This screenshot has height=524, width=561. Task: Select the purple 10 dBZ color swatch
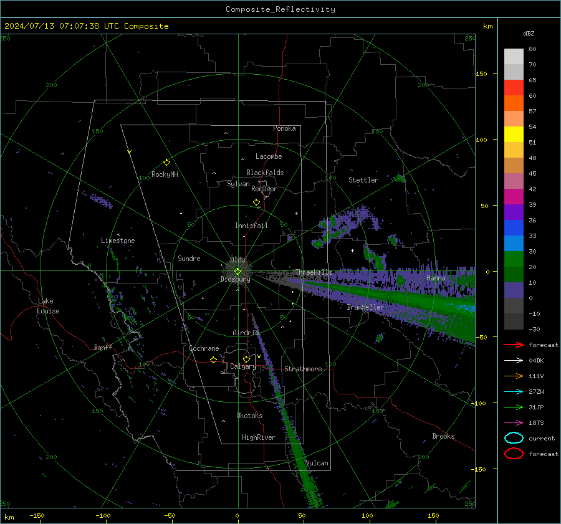[514, 290]
